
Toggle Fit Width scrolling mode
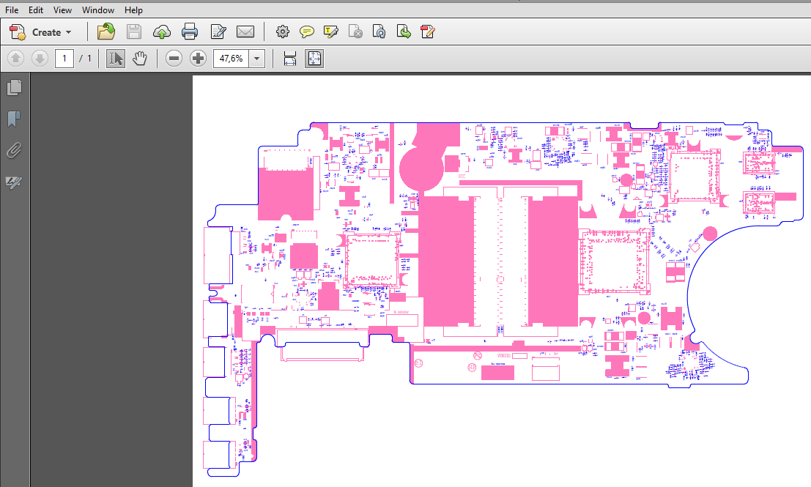click(289, 59)
